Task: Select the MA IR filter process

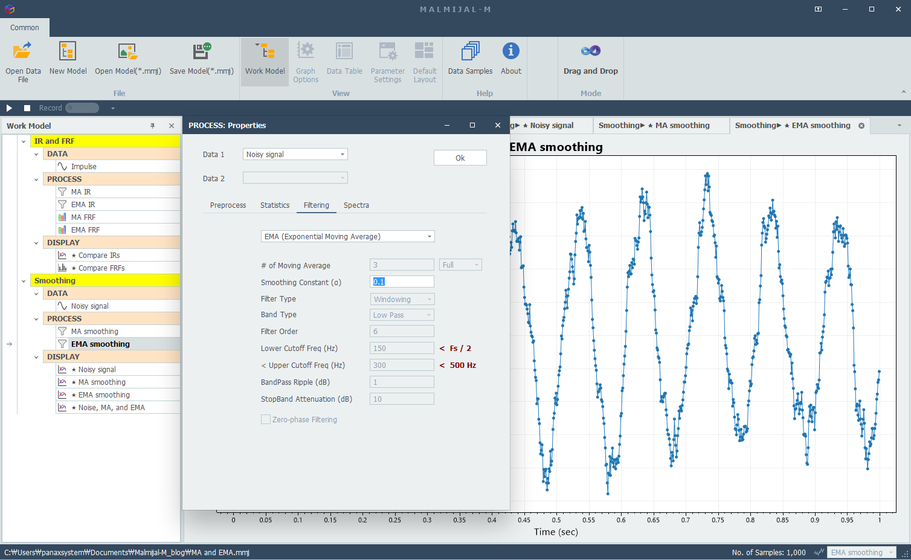Action: [x=118, y=191]
